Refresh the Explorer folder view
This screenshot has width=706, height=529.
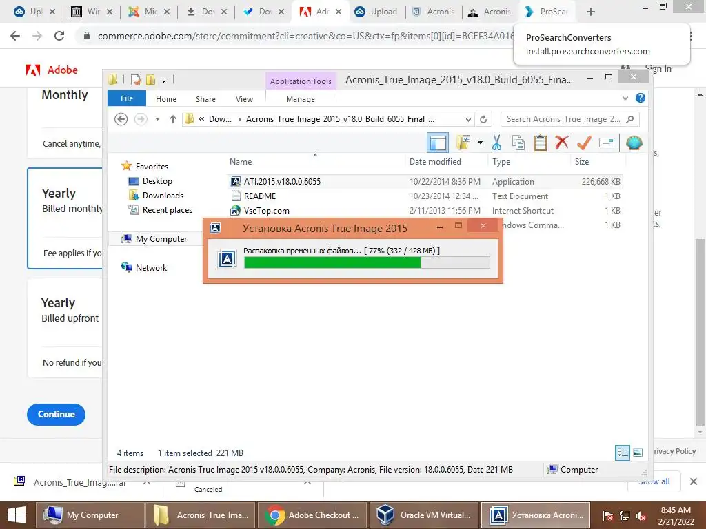483,119
